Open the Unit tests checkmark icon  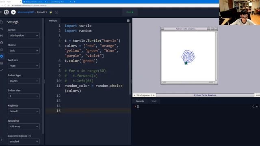click(2, 70)
